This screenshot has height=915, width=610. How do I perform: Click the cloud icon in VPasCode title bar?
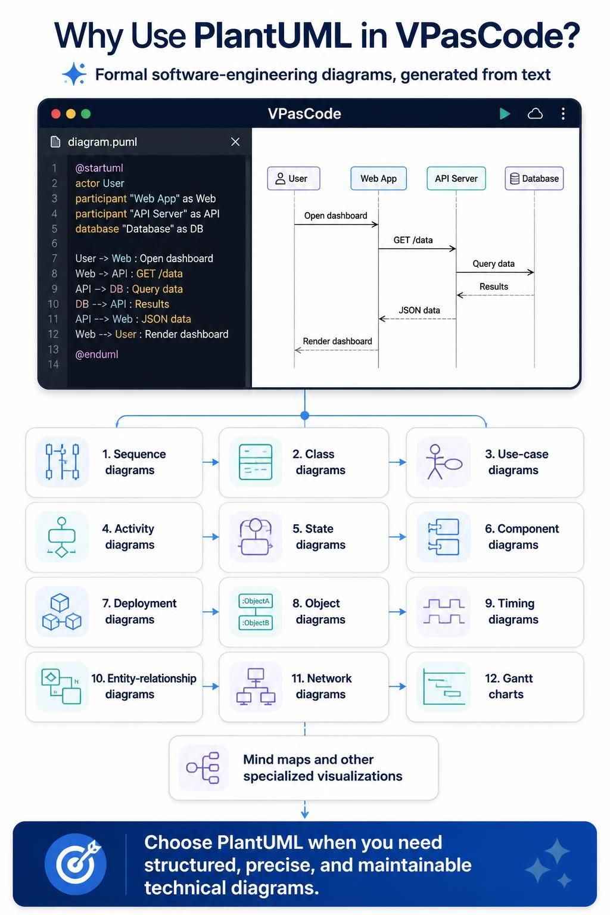[535, 114]
